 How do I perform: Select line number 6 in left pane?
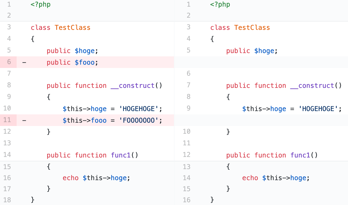8,62
